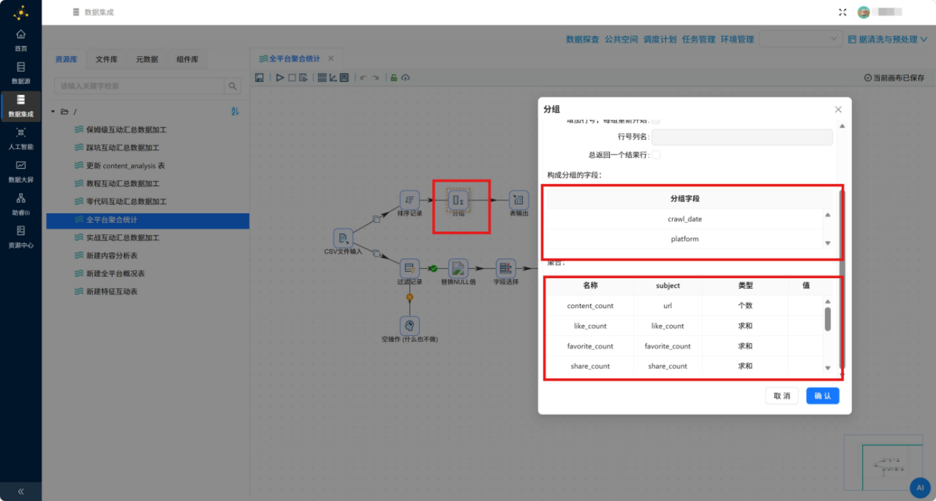Image resolution: width=936 pixels, height=501 pixels.
Task: Click the AI assistant round button
Action: 920,487
